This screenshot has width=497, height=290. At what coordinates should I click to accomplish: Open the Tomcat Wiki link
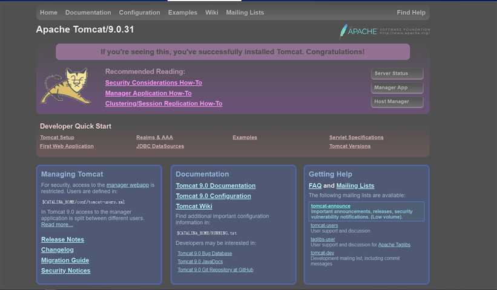(x=194, y=206)
